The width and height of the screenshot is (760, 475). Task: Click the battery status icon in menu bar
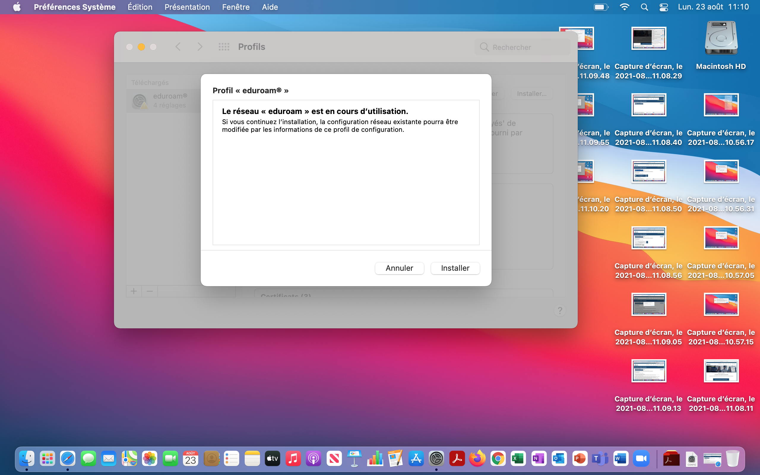tap(601, 7)
